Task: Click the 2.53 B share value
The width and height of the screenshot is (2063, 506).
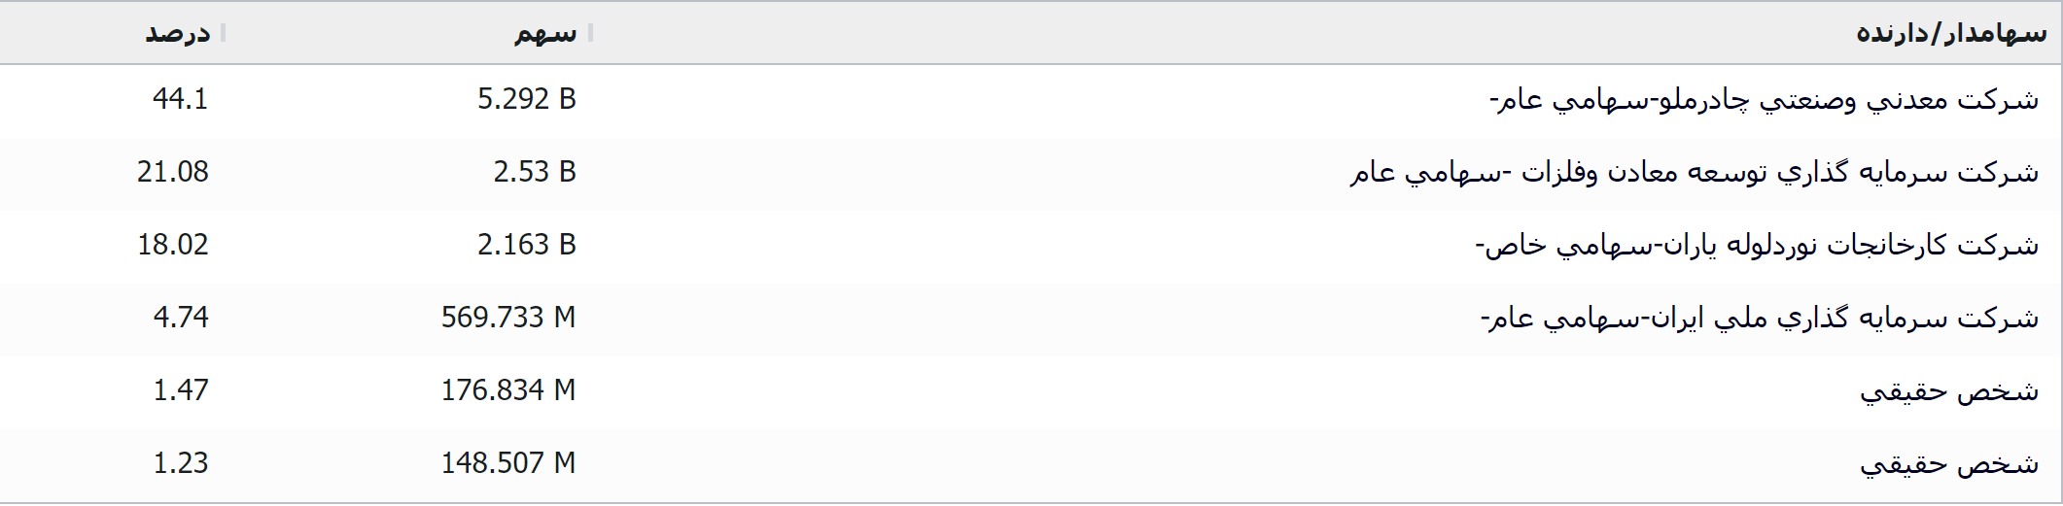Action: coord(534,172)
